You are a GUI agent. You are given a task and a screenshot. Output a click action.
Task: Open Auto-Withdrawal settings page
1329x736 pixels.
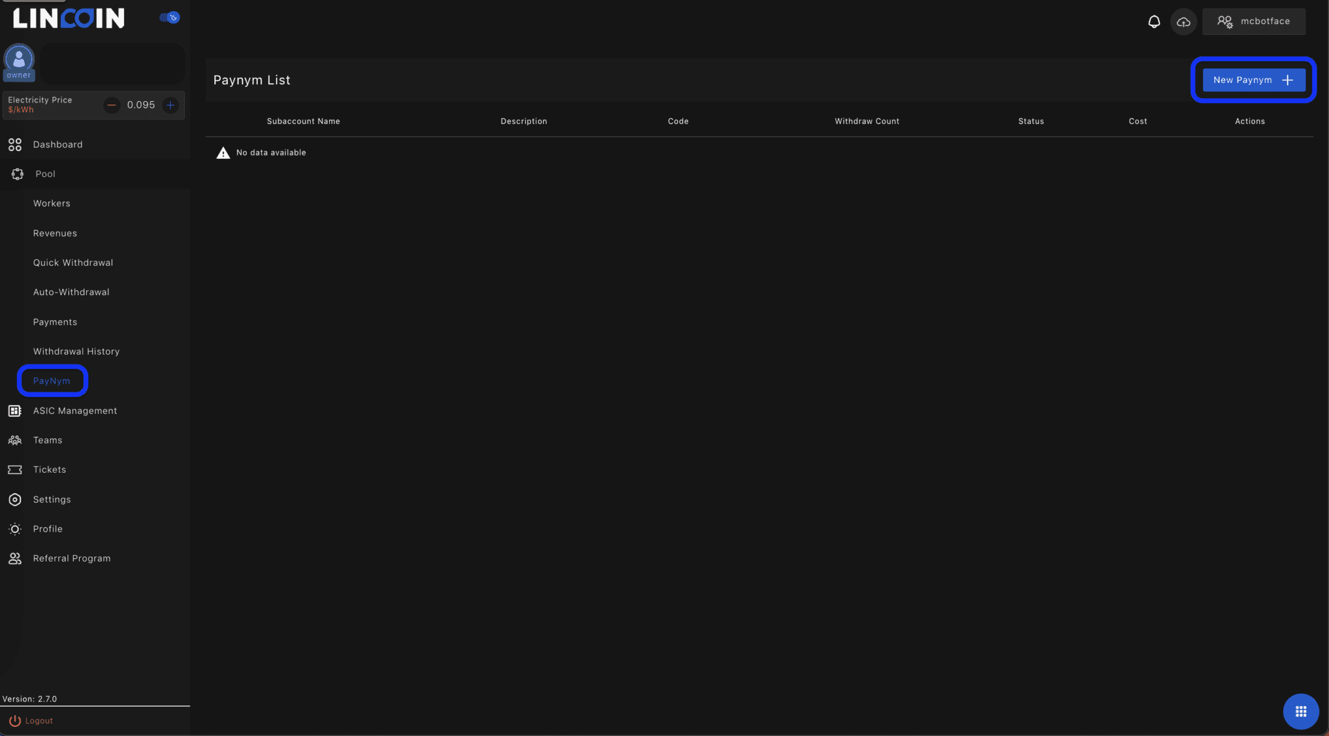71,292
